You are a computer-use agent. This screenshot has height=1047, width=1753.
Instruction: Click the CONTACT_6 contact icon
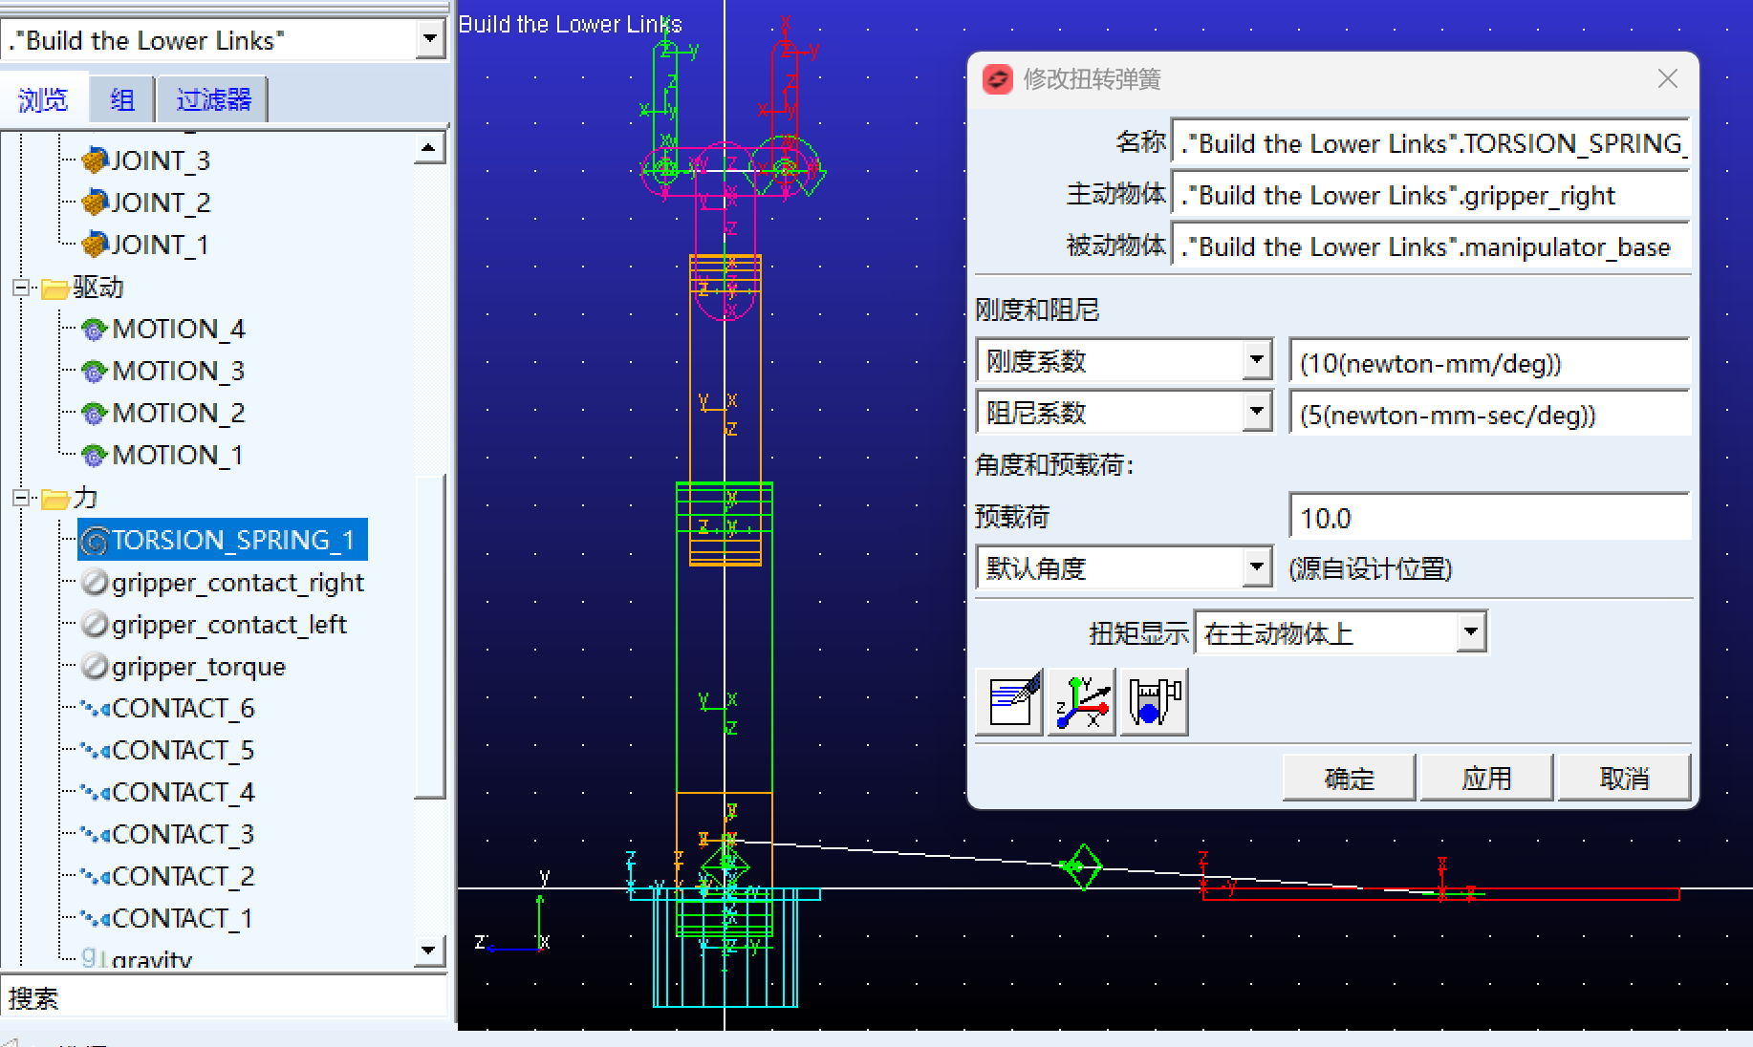click(x=95, y=709)
